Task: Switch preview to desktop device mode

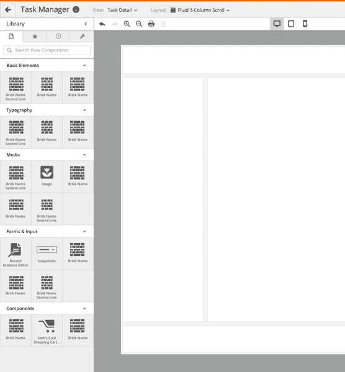Action: [277, 24]
